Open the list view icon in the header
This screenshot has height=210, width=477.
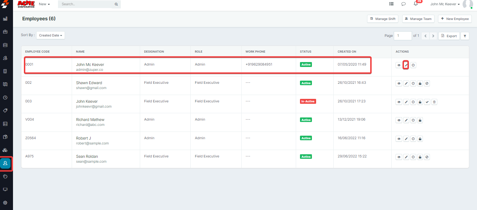click(391, 4)
